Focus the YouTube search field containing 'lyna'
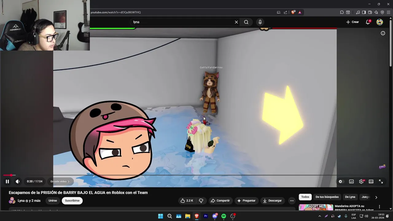Viewport: 393px width, 221px height. 183,22
